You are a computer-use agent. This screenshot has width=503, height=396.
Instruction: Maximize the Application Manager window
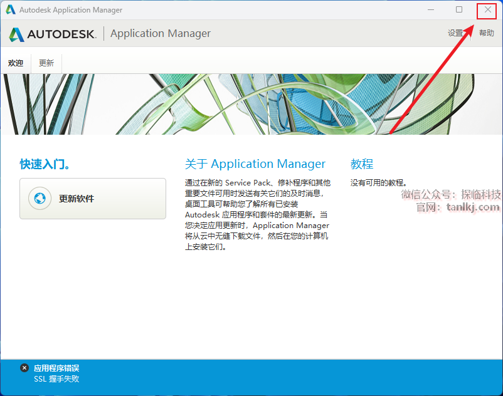459,10
